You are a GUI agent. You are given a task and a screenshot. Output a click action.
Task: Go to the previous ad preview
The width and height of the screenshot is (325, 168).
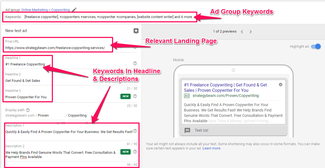pyautogui.click(x=242, y=32)
